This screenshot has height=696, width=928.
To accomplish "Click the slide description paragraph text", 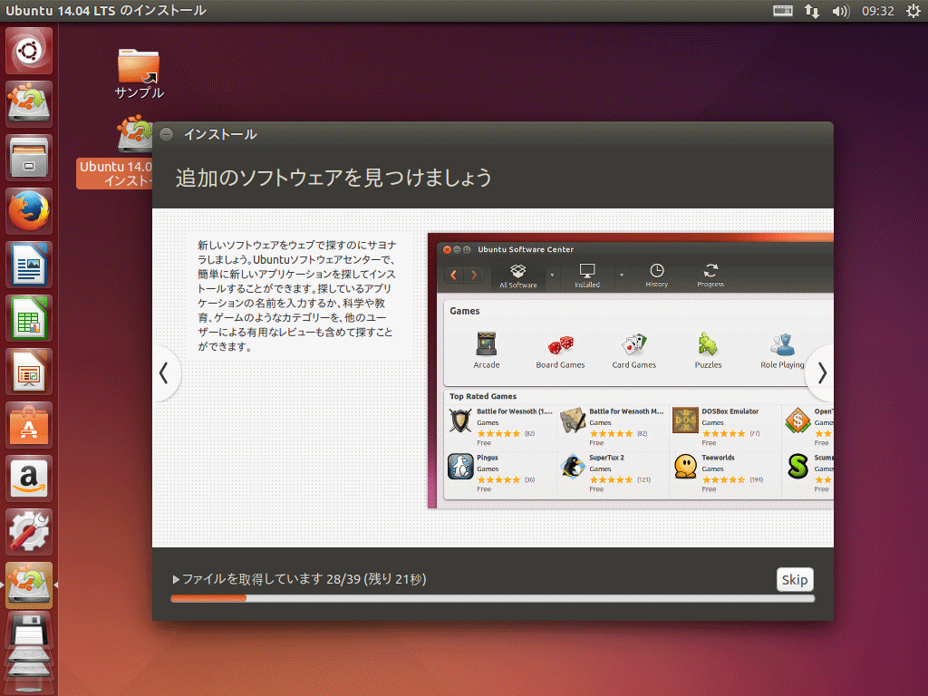I will point(296,295).
